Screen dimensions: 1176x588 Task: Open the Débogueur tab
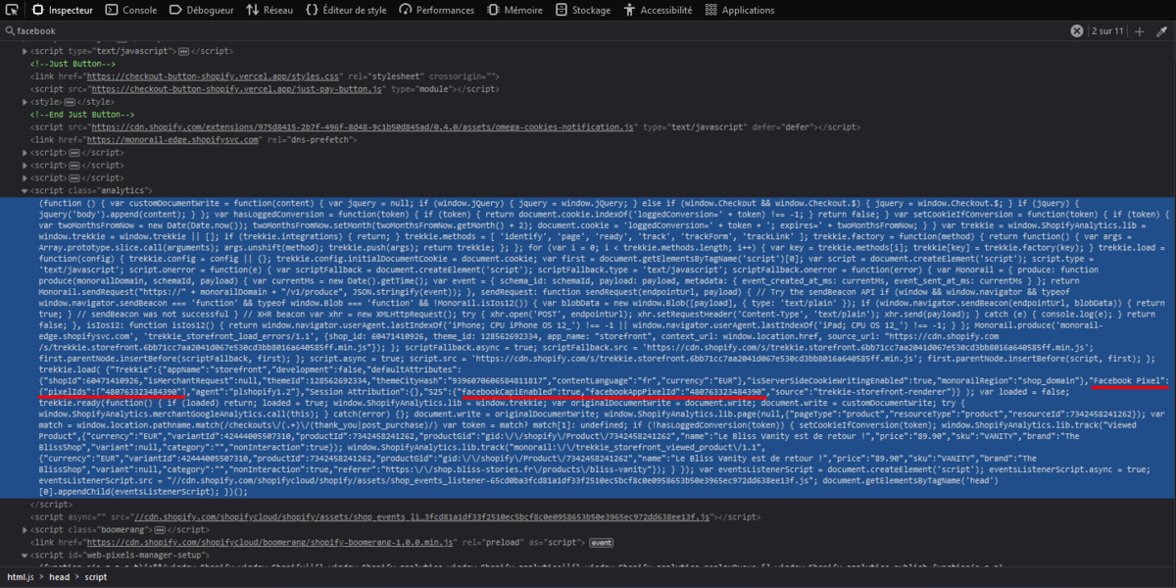point(201,10)
